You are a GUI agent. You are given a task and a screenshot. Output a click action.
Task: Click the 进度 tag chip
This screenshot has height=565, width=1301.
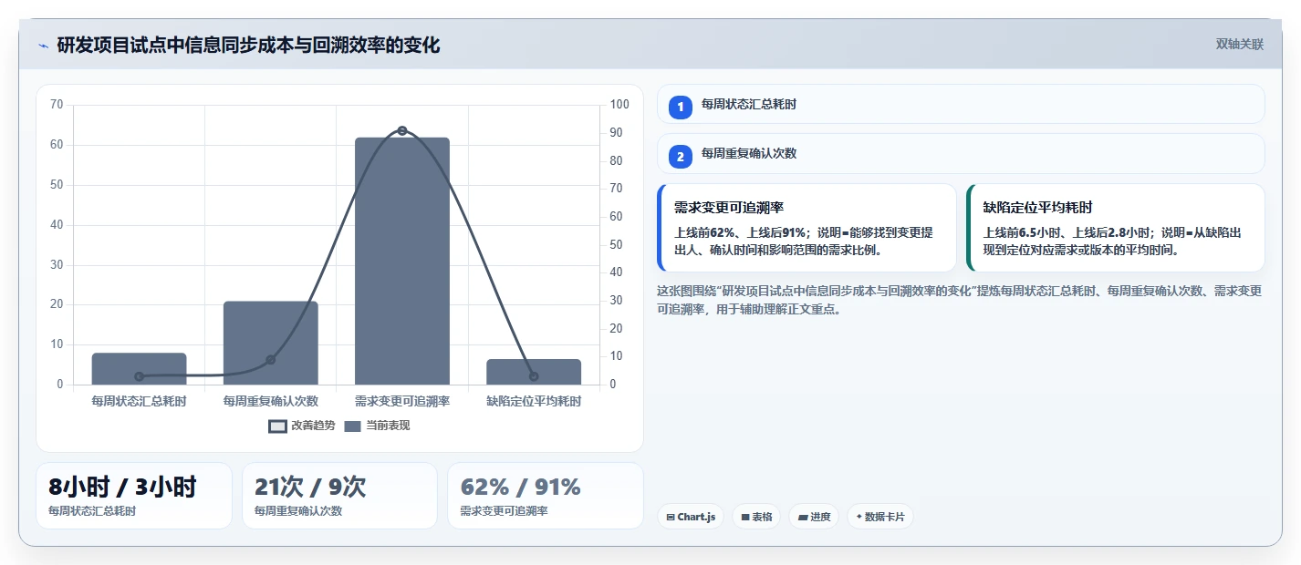(814, 517)
